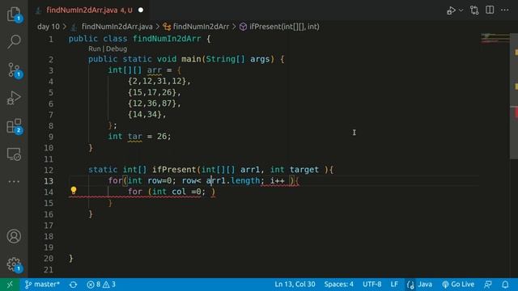This screenshot has height=291, width=518.
Task: Click the Debug CodeLens link above main
Action: [x=117, y=48]
